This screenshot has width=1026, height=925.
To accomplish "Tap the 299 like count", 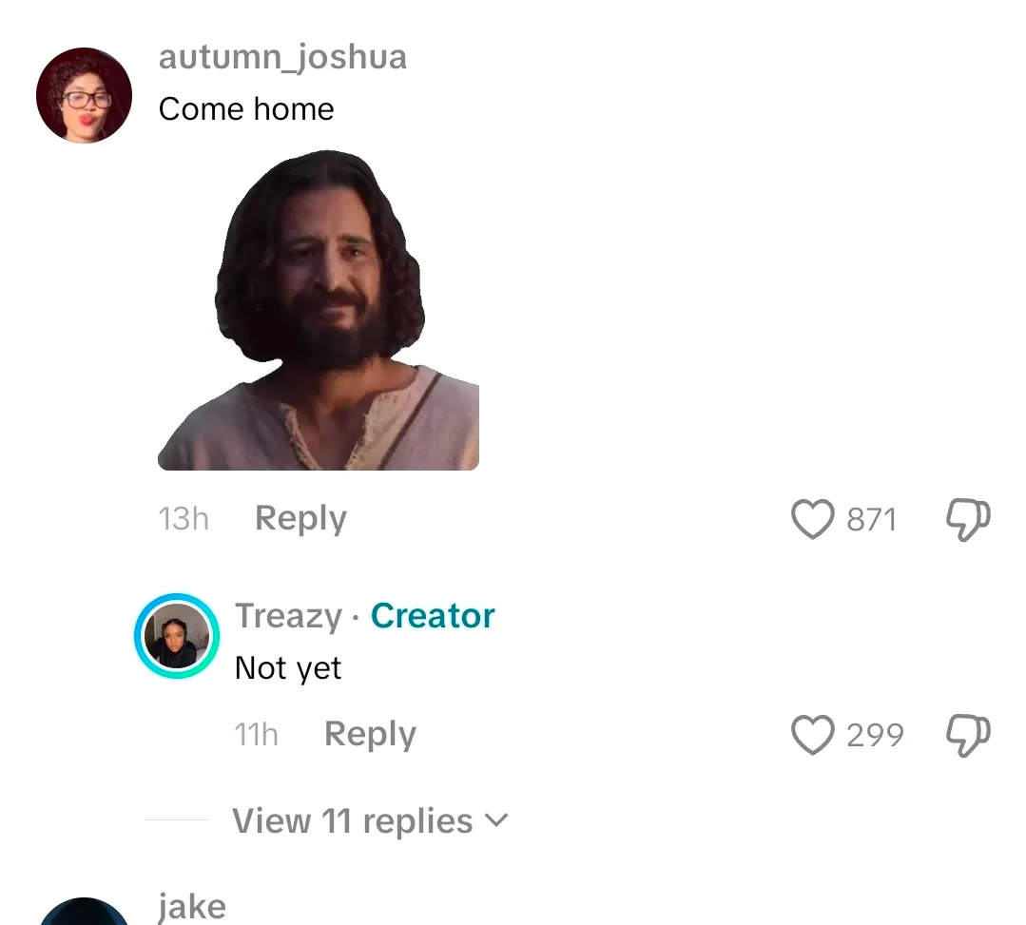I will [x=875, y=735].
